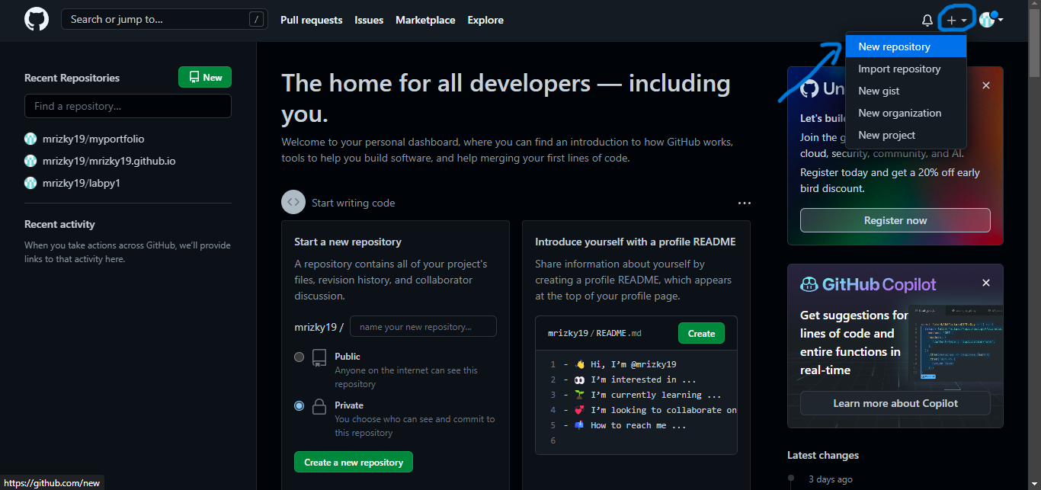Open your profile avatar menu
1041x490 pixels.
point(986,19)
